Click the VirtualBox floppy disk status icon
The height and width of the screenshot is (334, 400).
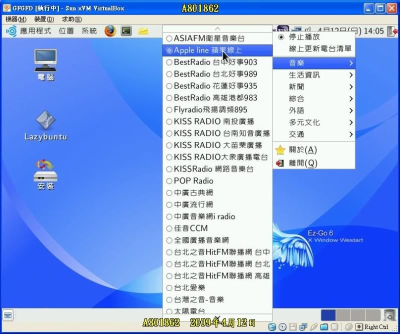(x=292, y=327)
